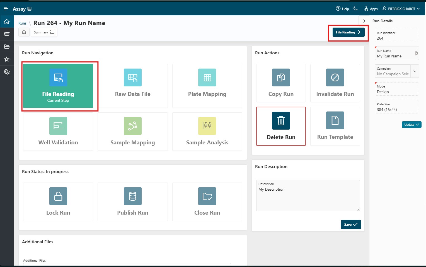
Task: Click the icon inside Run Name field
Action: (x=416, y=53)
